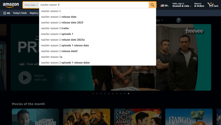This screenshot has width=221, height=125.
Task: Pick suggestion 'reacher season 2 release datef'
Action: click(x=98, y=51)
